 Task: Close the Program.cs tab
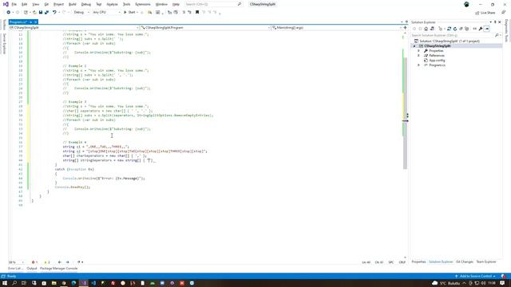35,22
